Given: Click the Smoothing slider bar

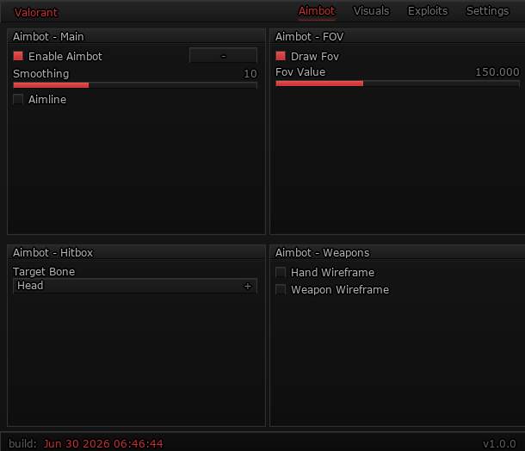Looking at the screenshot, I should click(x=135, y=85).
